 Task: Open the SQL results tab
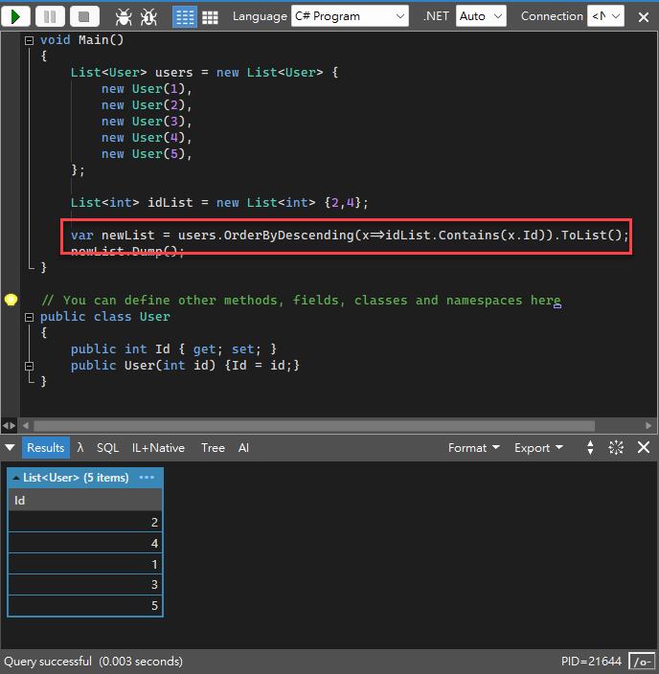click(x=107, y=447)
